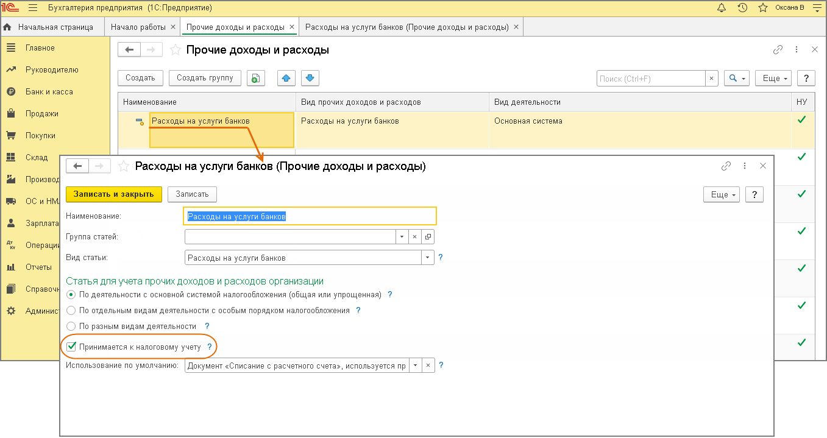Image resolution: width=827 pixels, height=438 pixels.
Task: Click Записать и закрыть button
Action: [114, 194]
